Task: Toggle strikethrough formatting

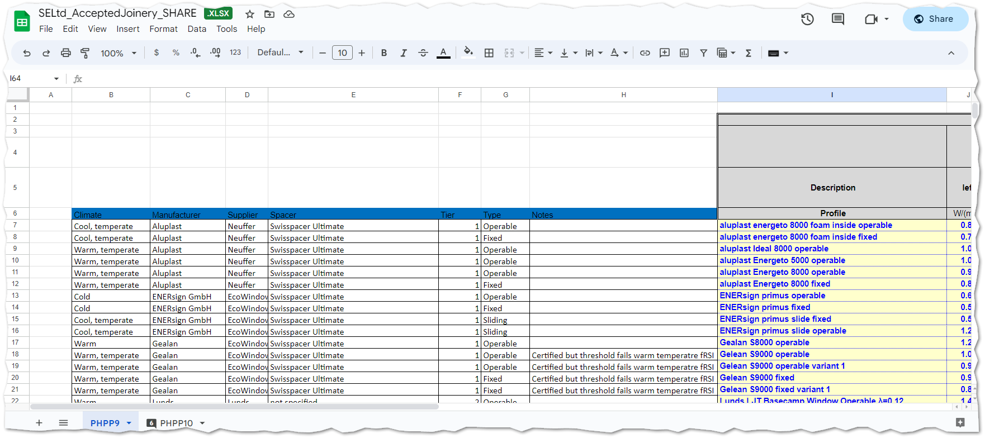Action: (423, 53)
